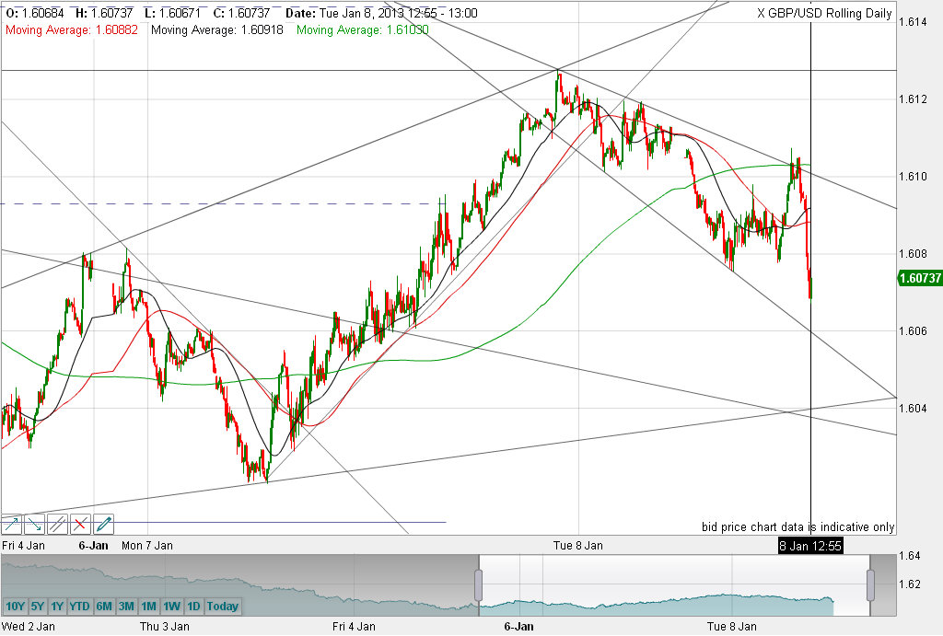Screen dimensions: 943x636
Task: Click the 'C: 1.60737' close price readout
Action: pos(240,13)
